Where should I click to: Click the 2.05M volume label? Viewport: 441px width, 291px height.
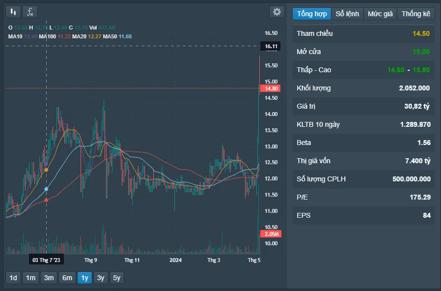tap(271, 234)
